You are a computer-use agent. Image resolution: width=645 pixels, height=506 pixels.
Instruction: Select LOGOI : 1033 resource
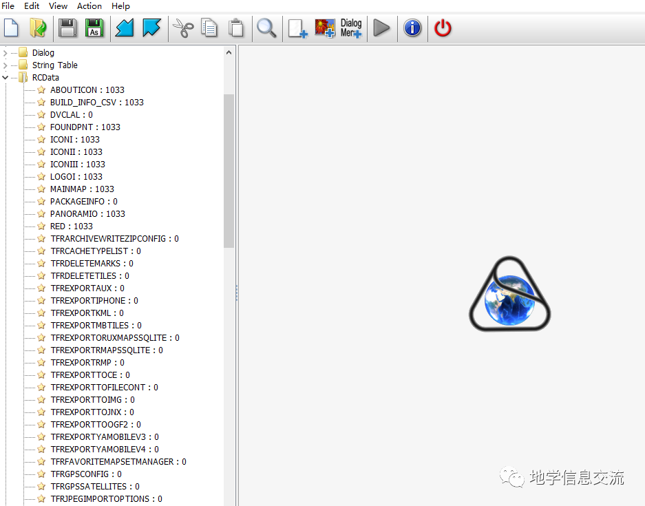76,176
